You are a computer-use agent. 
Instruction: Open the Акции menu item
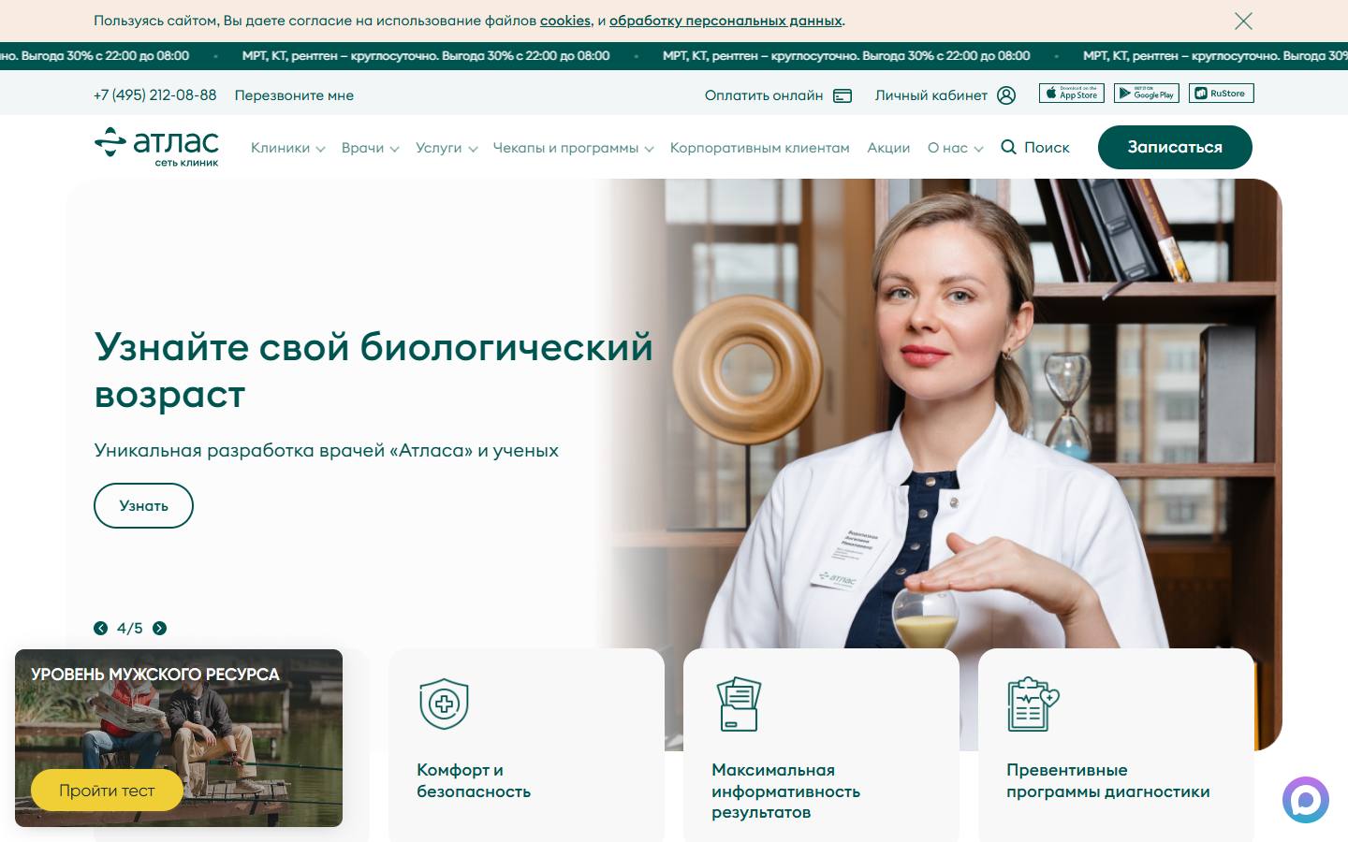coord(888,148)
